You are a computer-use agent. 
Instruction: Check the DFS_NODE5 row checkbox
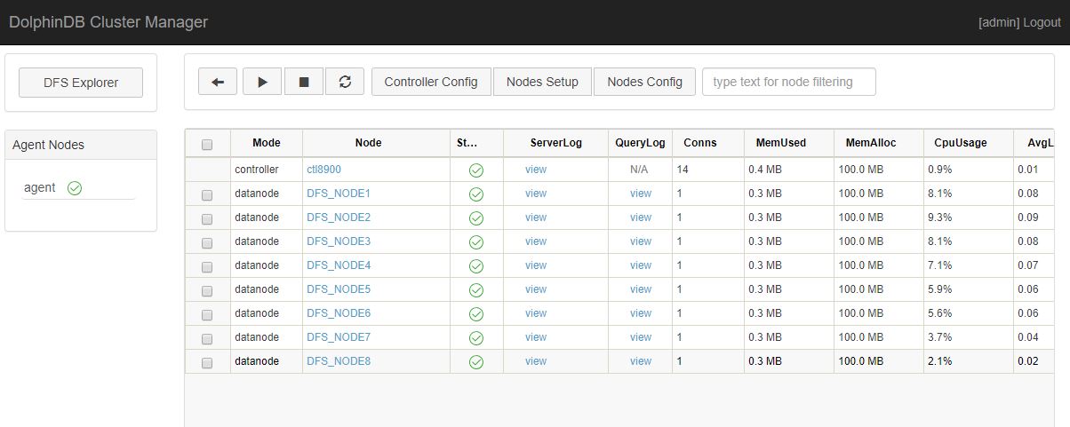coord(207,290)
